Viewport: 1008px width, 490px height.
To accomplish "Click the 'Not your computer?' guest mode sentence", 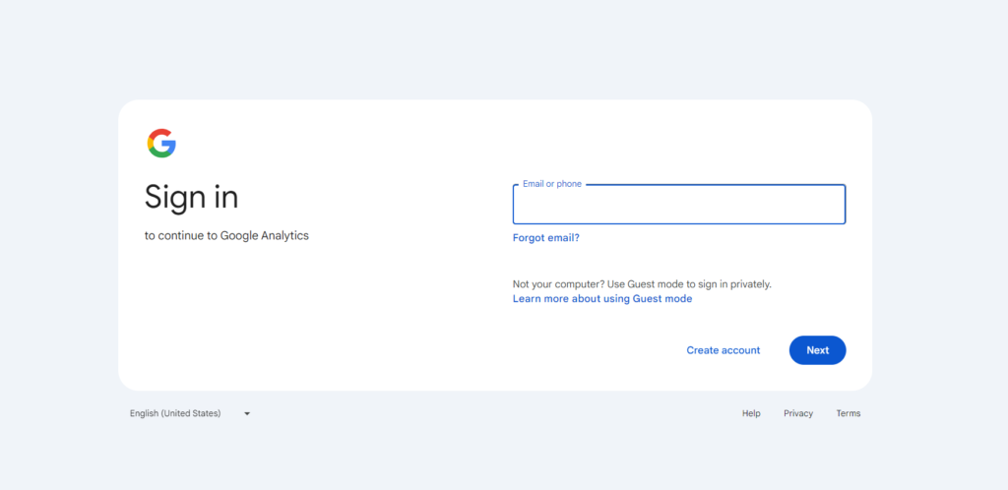I will pos(642,284).
